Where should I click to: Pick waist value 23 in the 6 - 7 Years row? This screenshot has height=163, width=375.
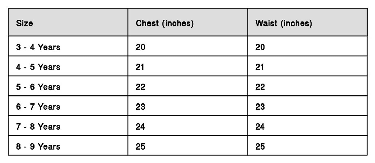click(x=260, y=107)
